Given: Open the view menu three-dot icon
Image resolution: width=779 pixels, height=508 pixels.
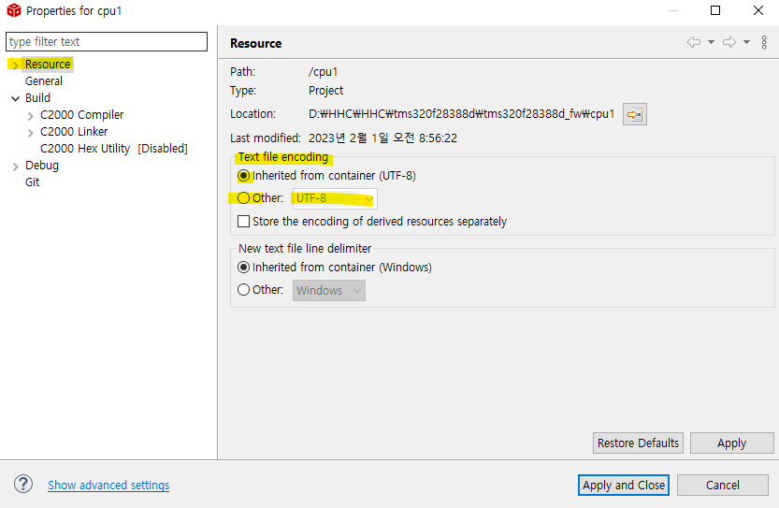Looking at the screenshot, I should pos(764,43).
